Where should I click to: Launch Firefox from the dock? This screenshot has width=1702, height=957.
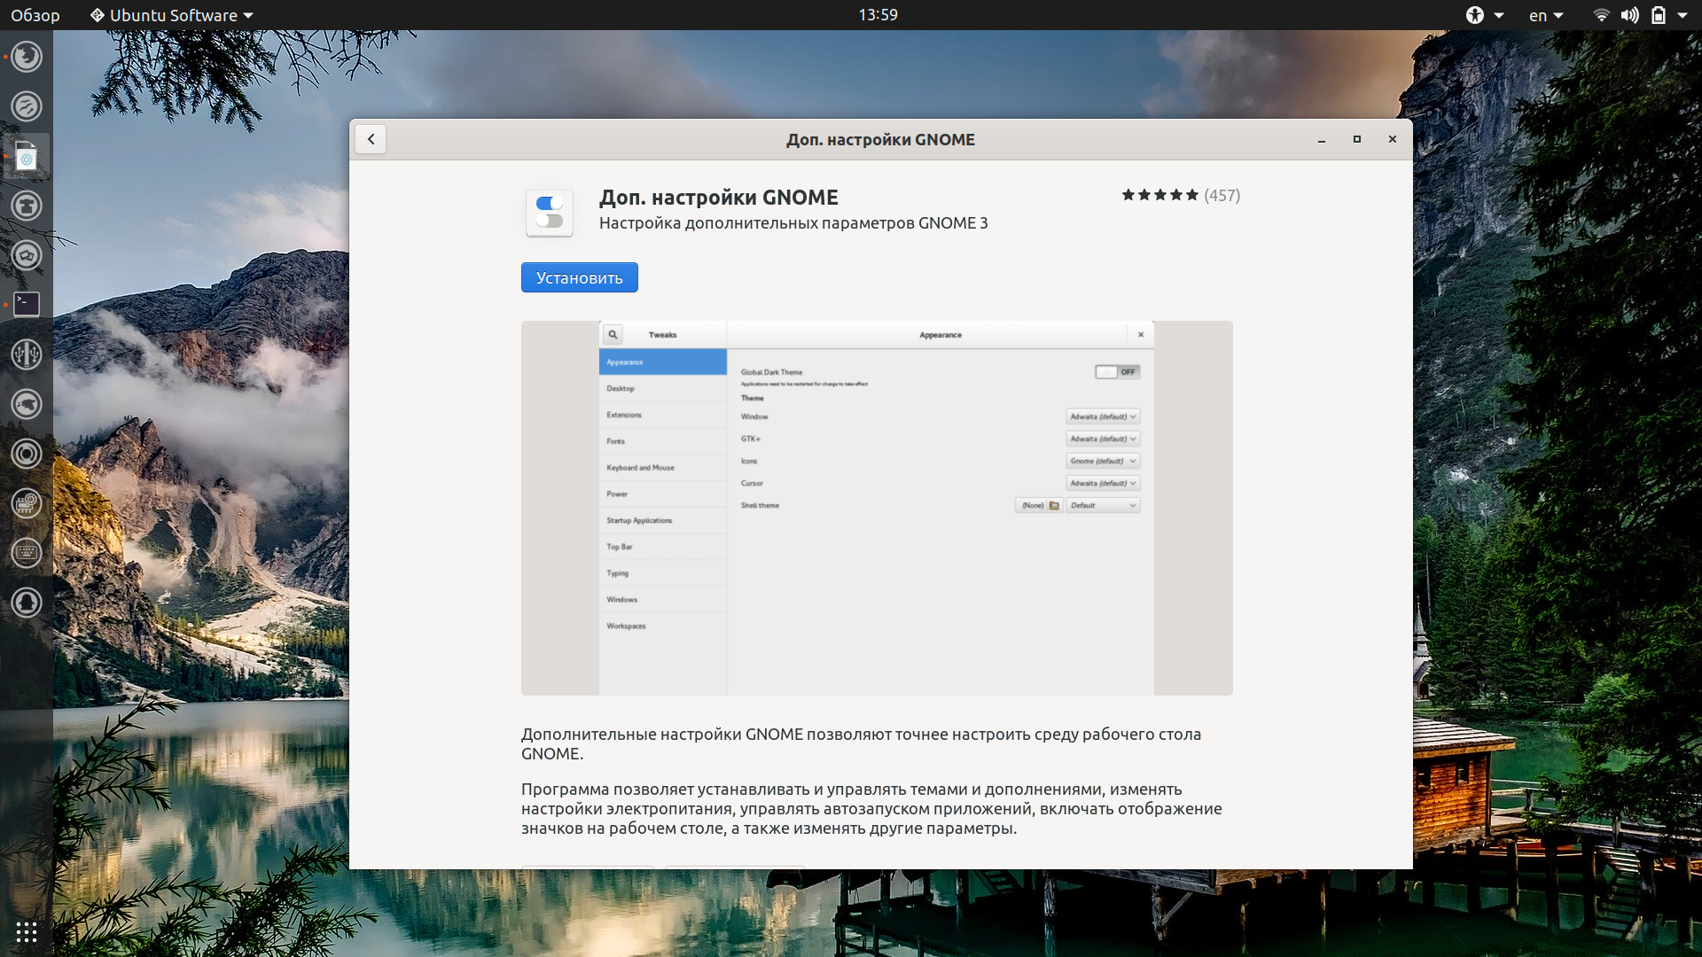pyautogui.click(x=27, y=57)
